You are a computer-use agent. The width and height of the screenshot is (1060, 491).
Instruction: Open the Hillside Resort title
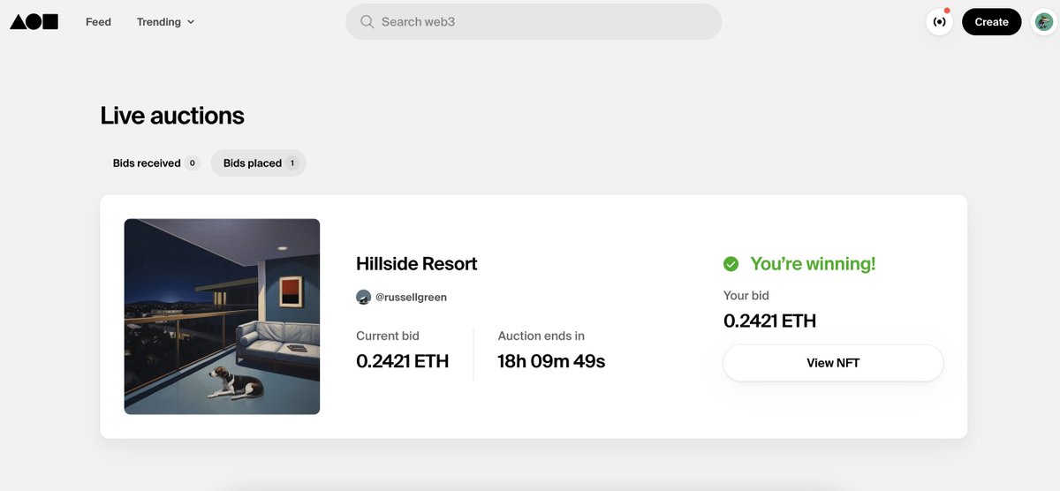tap(417, 263)
